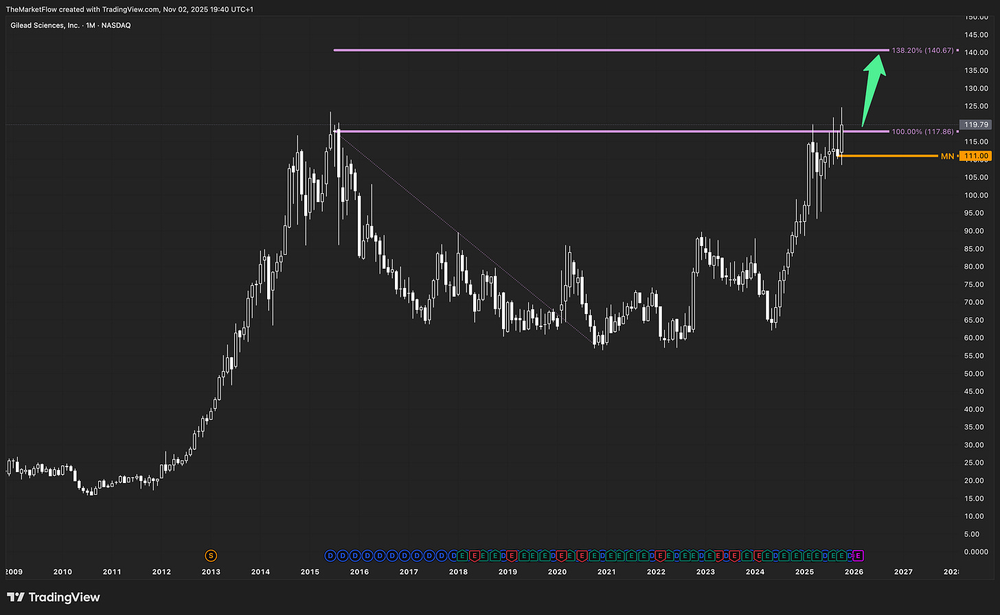Image resolution: width=1000 pixels, height=615 pixels.
Task: Click the 145.00 price axis label
Action: pyautogui.click(x=977, y=35)
